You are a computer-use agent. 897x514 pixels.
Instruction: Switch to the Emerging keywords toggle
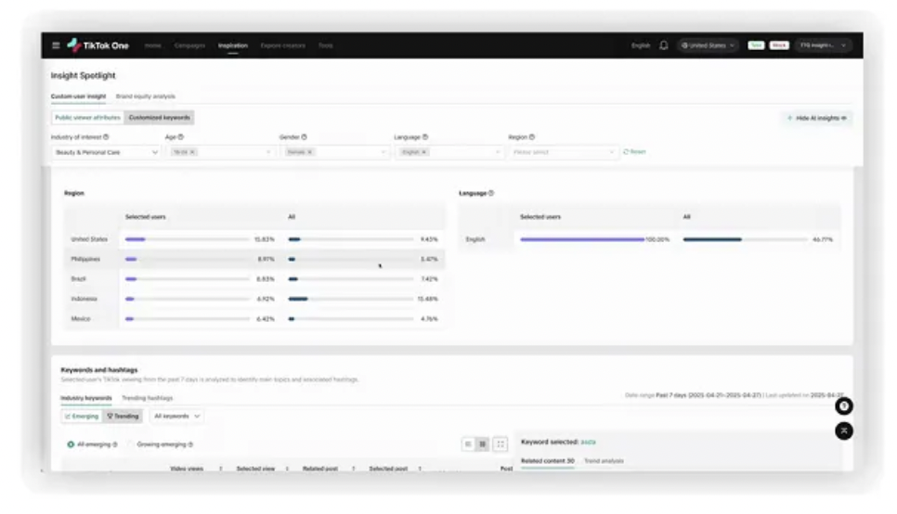tap(82, 417)
